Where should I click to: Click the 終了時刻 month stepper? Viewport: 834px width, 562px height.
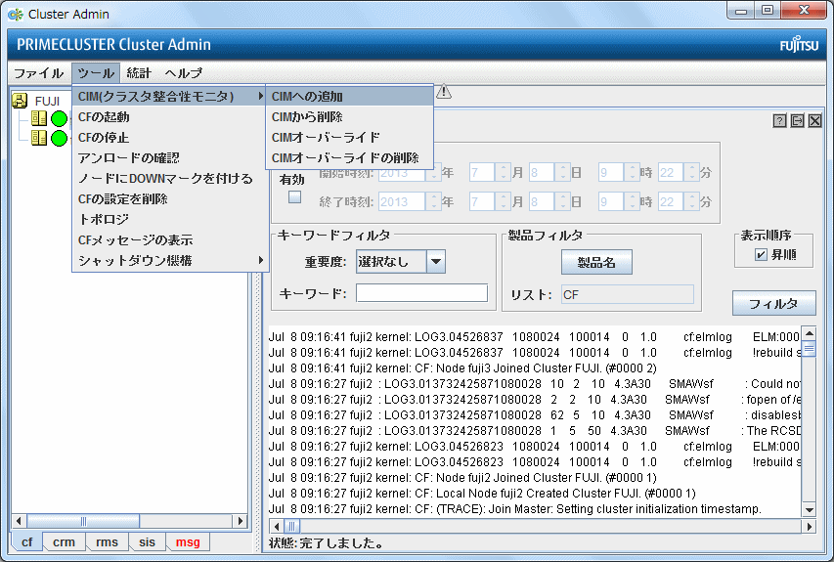pos(504,201)
